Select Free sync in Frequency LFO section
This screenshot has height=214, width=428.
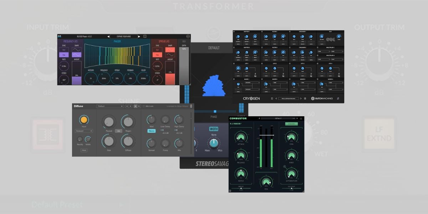64,55
